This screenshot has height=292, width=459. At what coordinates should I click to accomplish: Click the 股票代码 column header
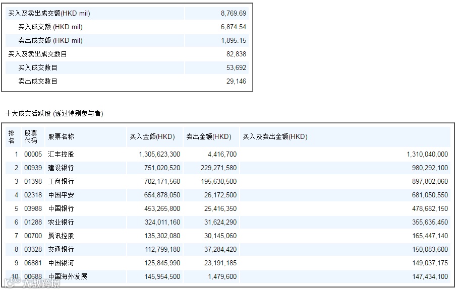click(x=31, y=137)
